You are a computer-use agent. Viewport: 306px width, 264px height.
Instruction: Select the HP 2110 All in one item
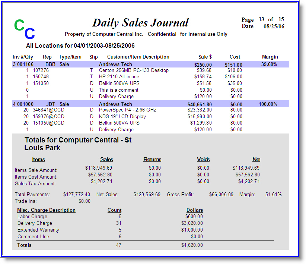coord(119,77)
